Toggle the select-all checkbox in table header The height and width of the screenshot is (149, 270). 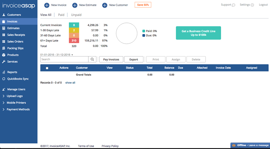point(47,68)
